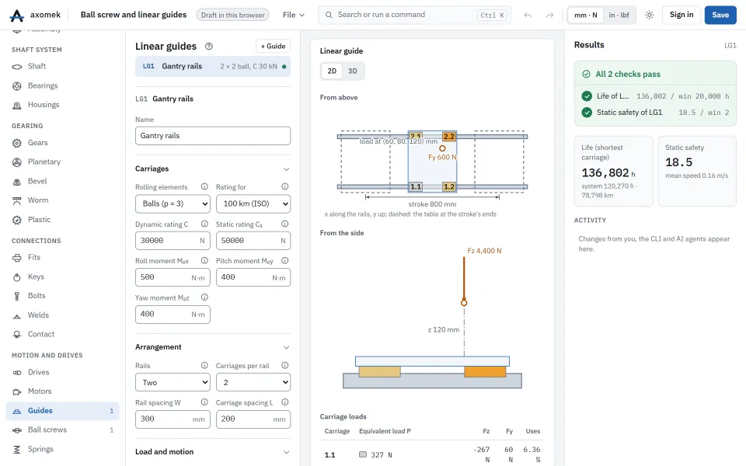Open the Carriages per rail dropdown
Image resolution: width=746 pixels, height=466 pixels.
point(253,382)
